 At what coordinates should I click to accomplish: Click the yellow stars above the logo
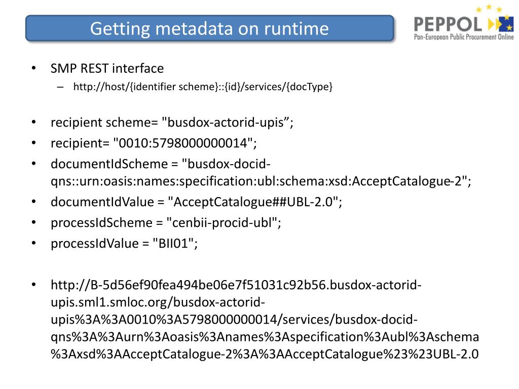[489, 8]
